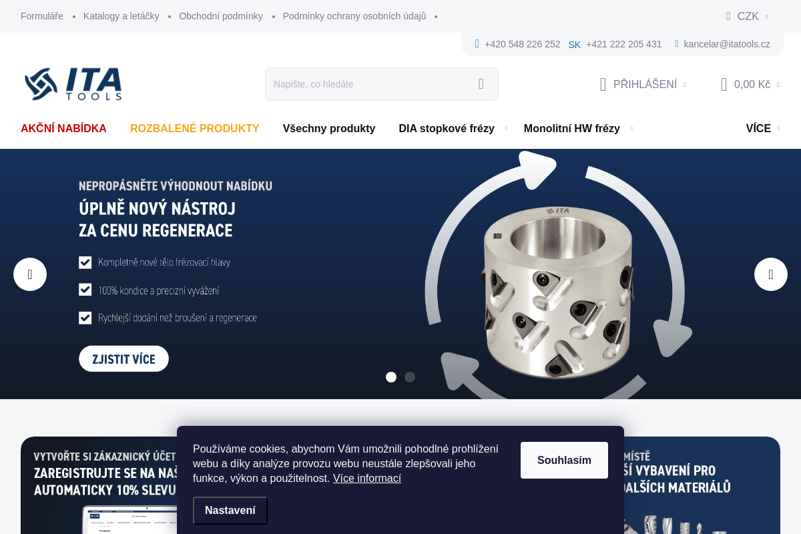Click the email envelope icon
The image size is (801, 534).
point(677,44)
